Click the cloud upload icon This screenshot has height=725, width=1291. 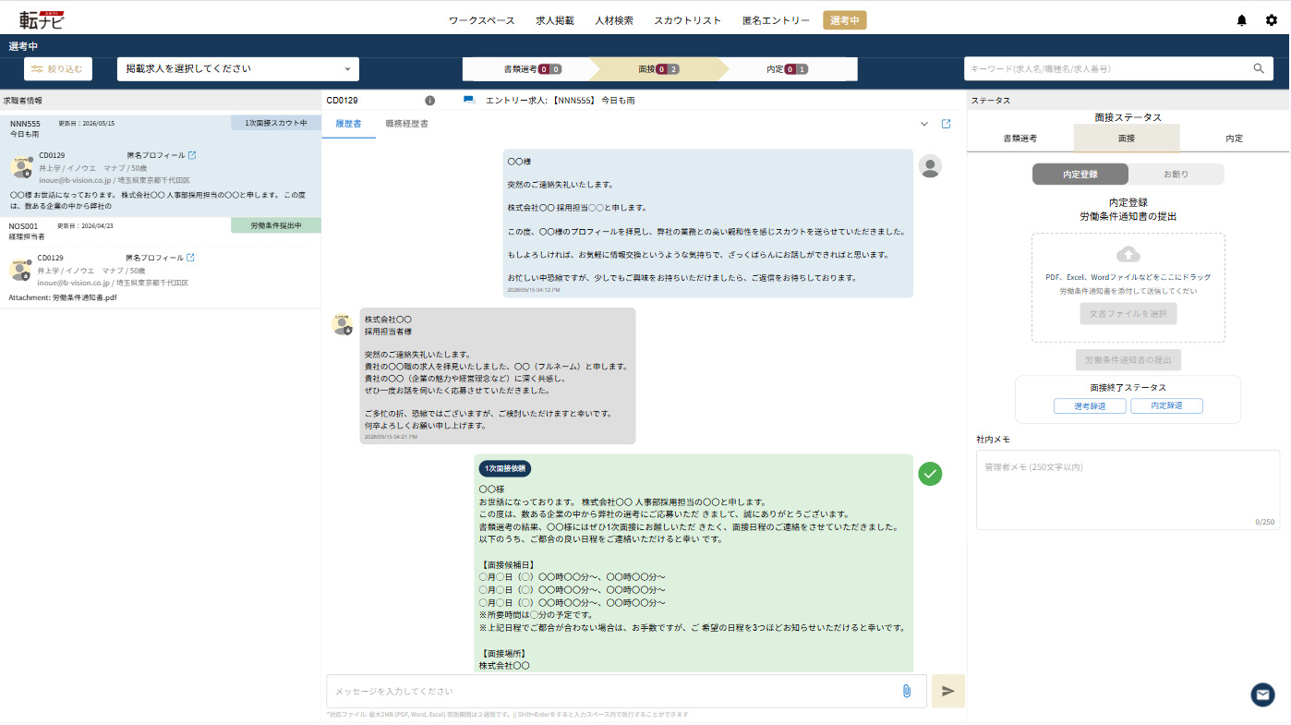(x=1128, y=254)
